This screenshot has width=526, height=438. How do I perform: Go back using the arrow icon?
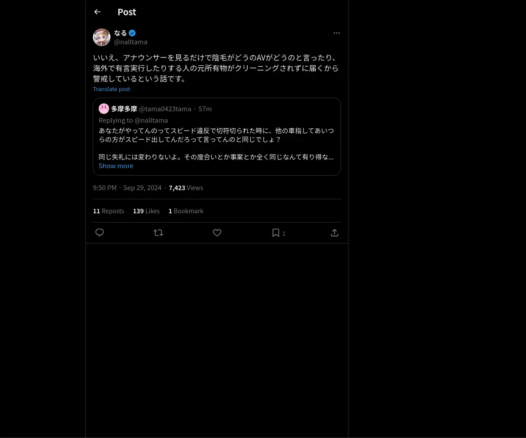click(97, 12)
